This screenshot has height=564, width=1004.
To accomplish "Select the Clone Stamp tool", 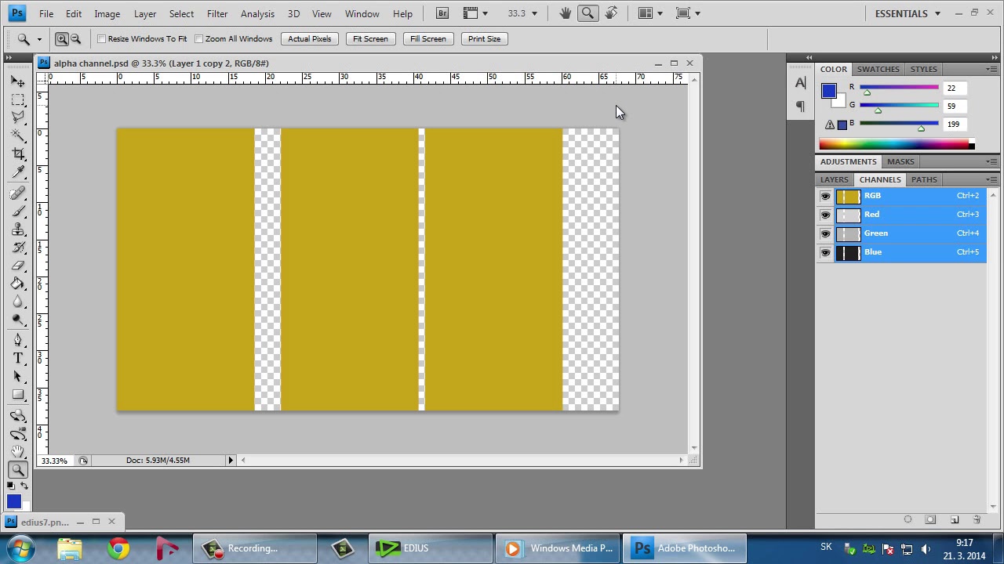I will [x=18, y=229].
